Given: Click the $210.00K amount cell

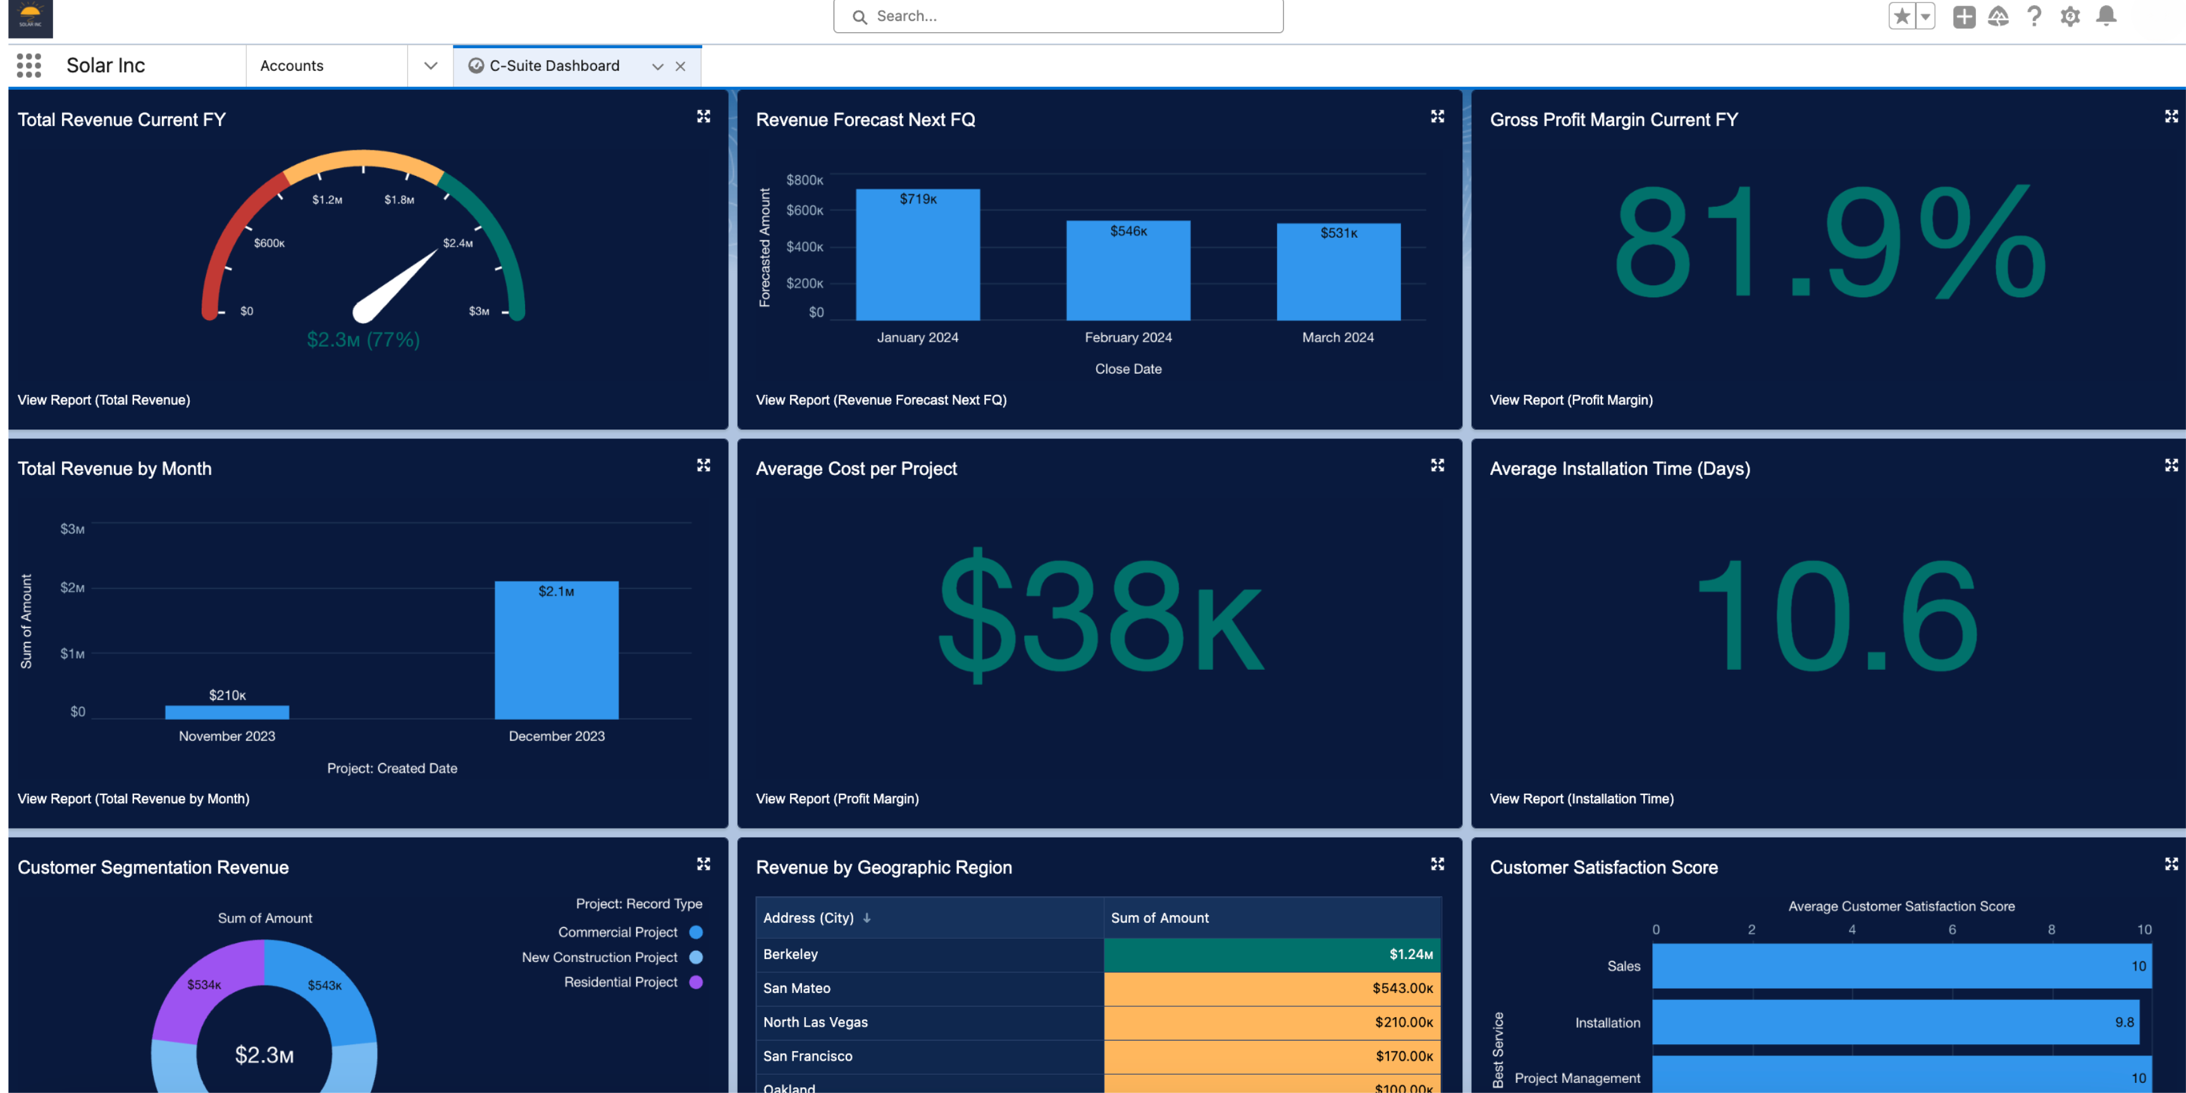Looking at the screenshot, I should 1272,1023.
